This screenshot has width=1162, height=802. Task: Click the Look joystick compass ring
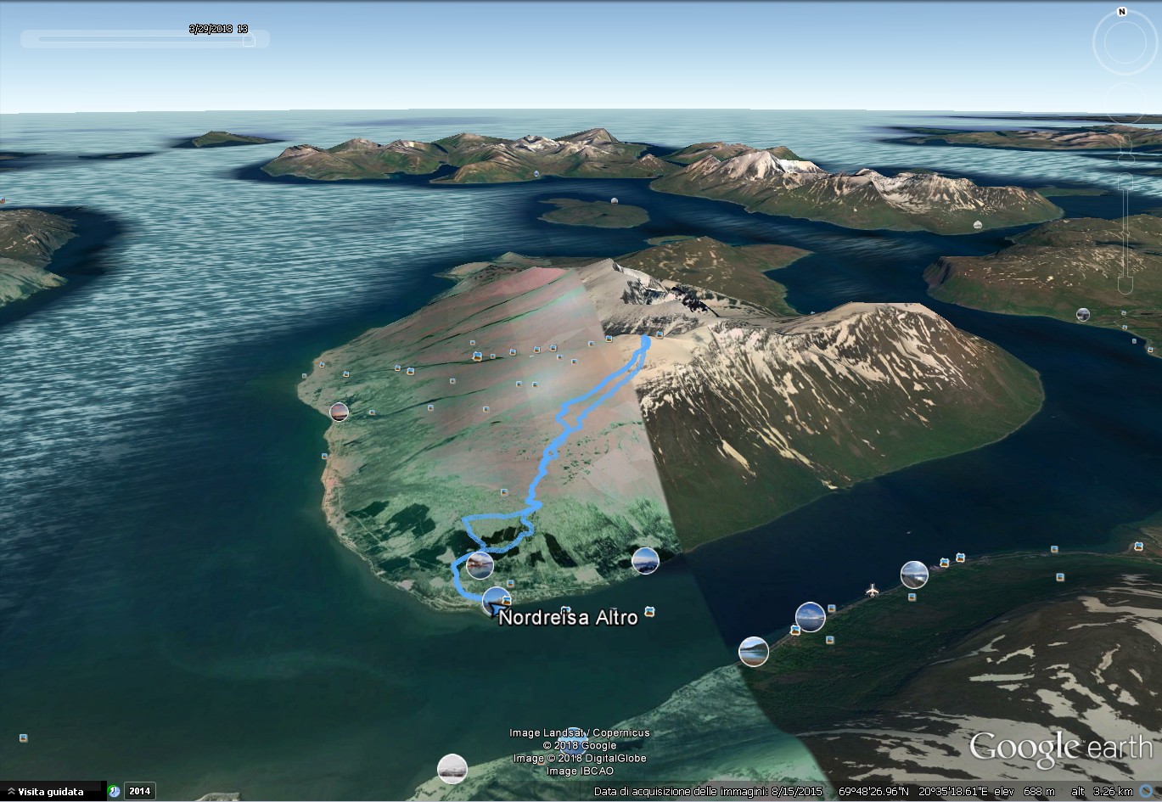(x=1124, y=44)
